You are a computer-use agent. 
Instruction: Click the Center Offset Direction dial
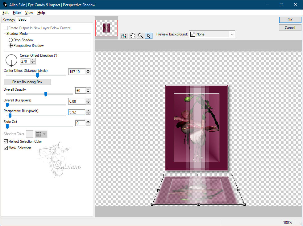[x=11, y=60]
